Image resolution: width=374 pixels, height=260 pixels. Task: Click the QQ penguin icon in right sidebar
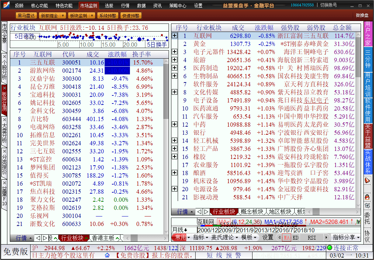(x=367, y=197)
